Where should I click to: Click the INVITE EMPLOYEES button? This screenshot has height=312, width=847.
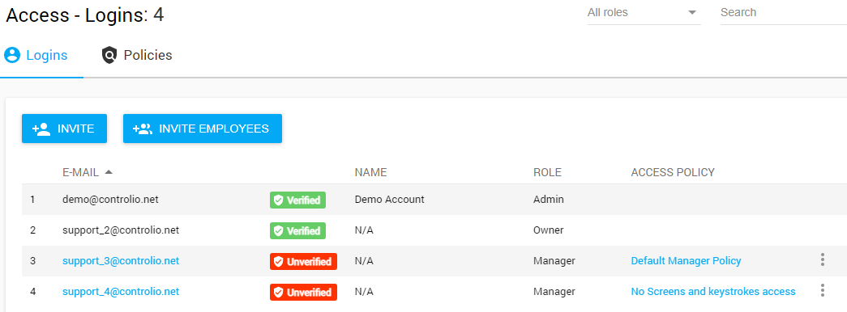click(x=203, y=129)
